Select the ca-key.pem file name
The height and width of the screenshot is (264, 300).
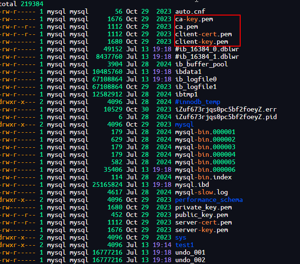tap(194, 19)
